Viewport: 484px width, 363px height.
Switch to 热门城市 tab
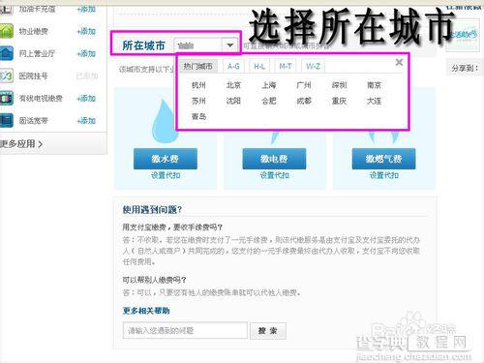pyautogui.click(x=197, y=67)
